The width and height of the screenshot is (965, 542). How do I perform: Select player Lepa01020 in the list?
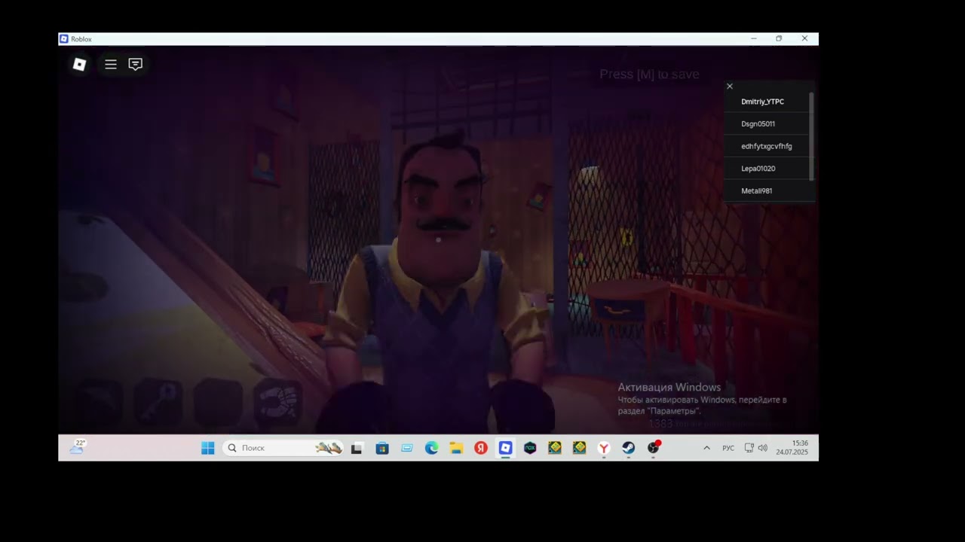(766, 169)
